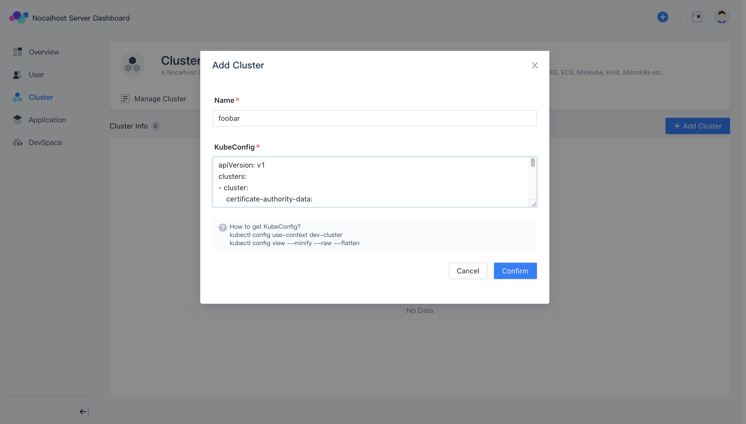
Task: Click the Overview sidebar icon
Action: 17,51
